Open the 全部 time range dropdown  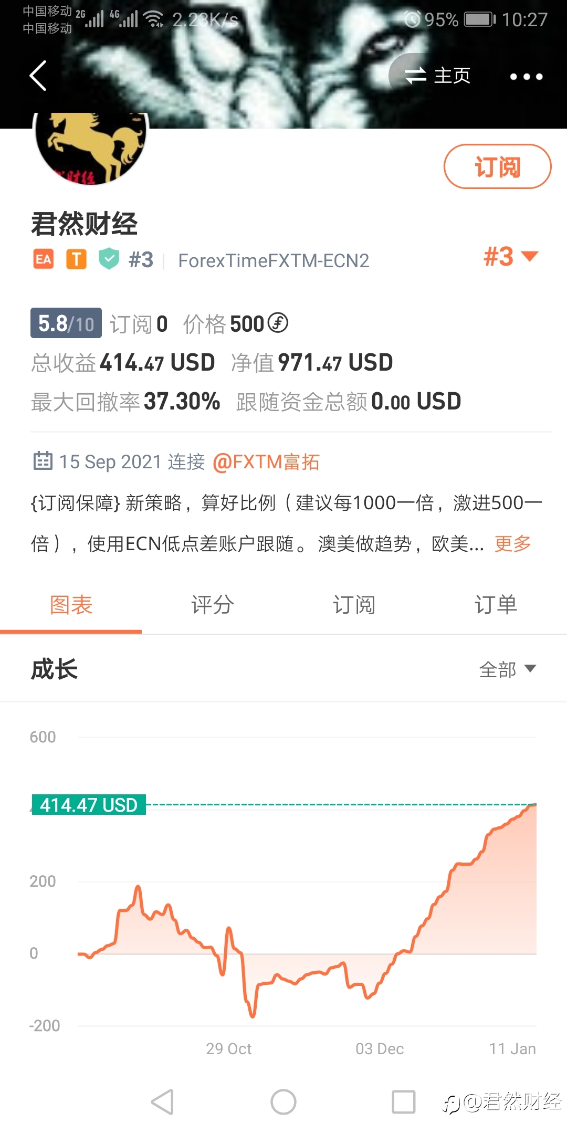(507, 669)
